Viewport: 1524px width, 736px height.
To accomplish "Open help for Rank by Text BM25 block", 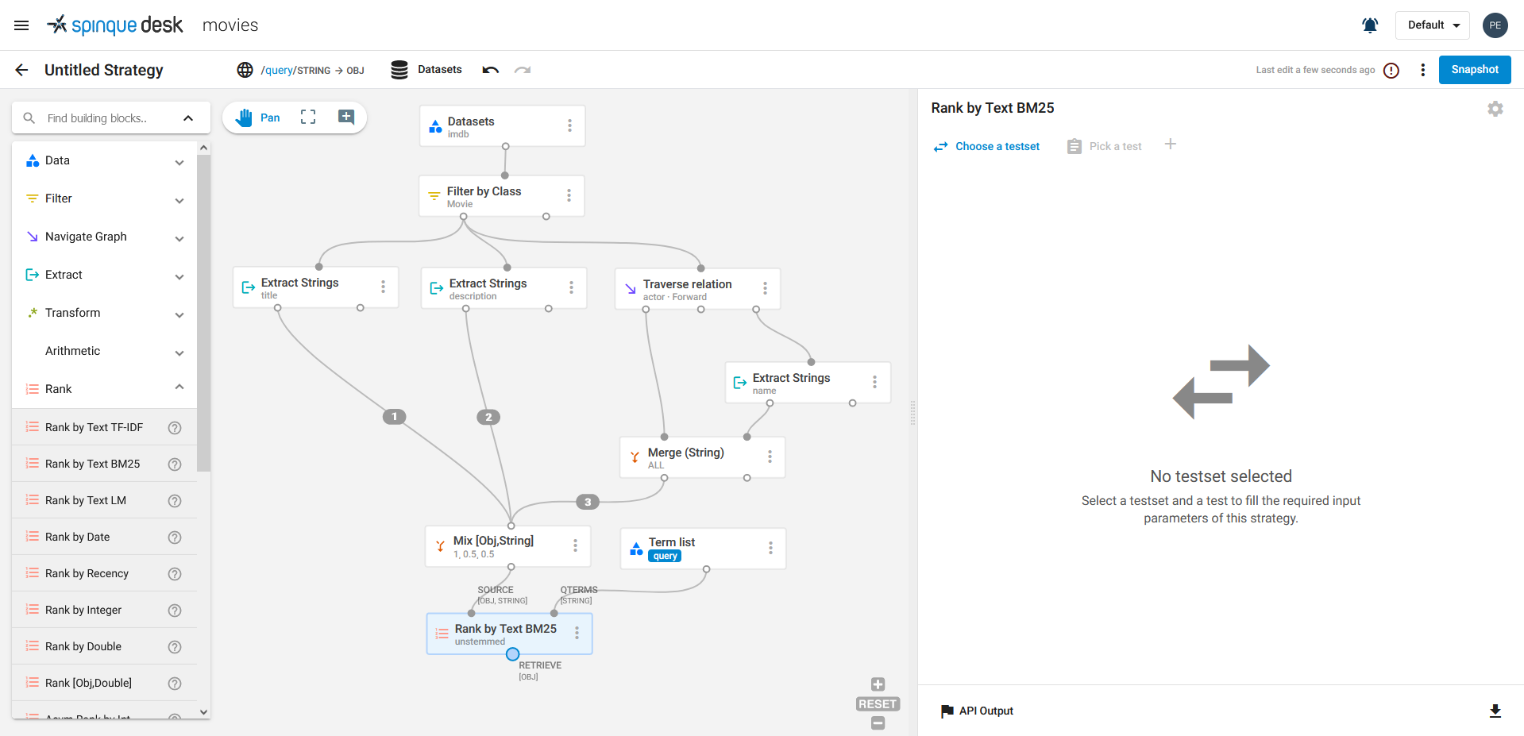I will pos(175,464).
